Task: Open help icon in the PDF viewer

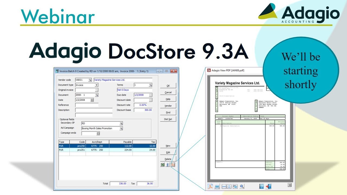Action: click(262, 186)
